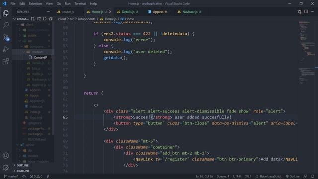This screenshot has width=318, height=179.
Task: Expand the OUTLINE section
Action: coord(22,165)
